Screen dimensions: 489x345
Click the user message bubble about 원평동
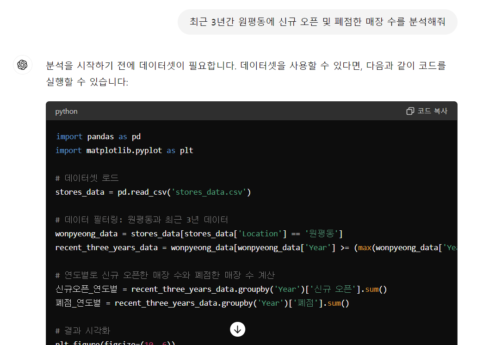317,22
